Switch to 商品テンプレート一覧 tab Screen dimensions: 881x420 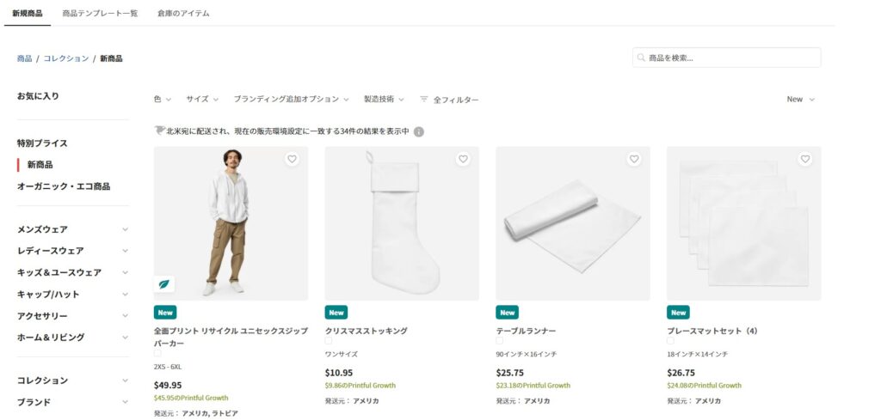(x=100, y=14)
